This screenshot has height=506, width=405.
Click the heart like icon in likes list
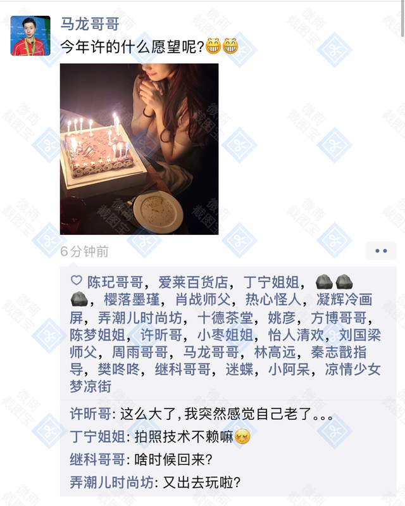tap(77, 281)
